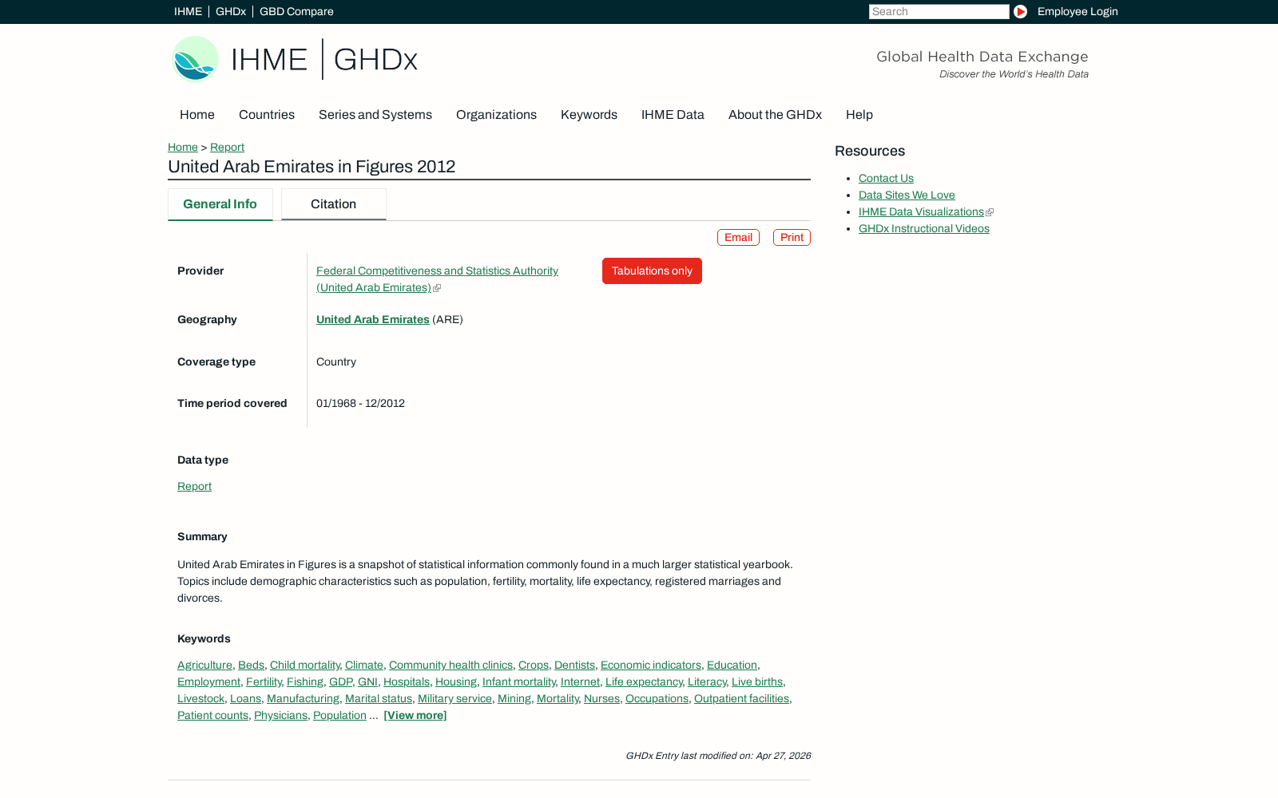Expand keywords with View more
The height and width of the screenshot is (798, 1278).
point(415,715)
